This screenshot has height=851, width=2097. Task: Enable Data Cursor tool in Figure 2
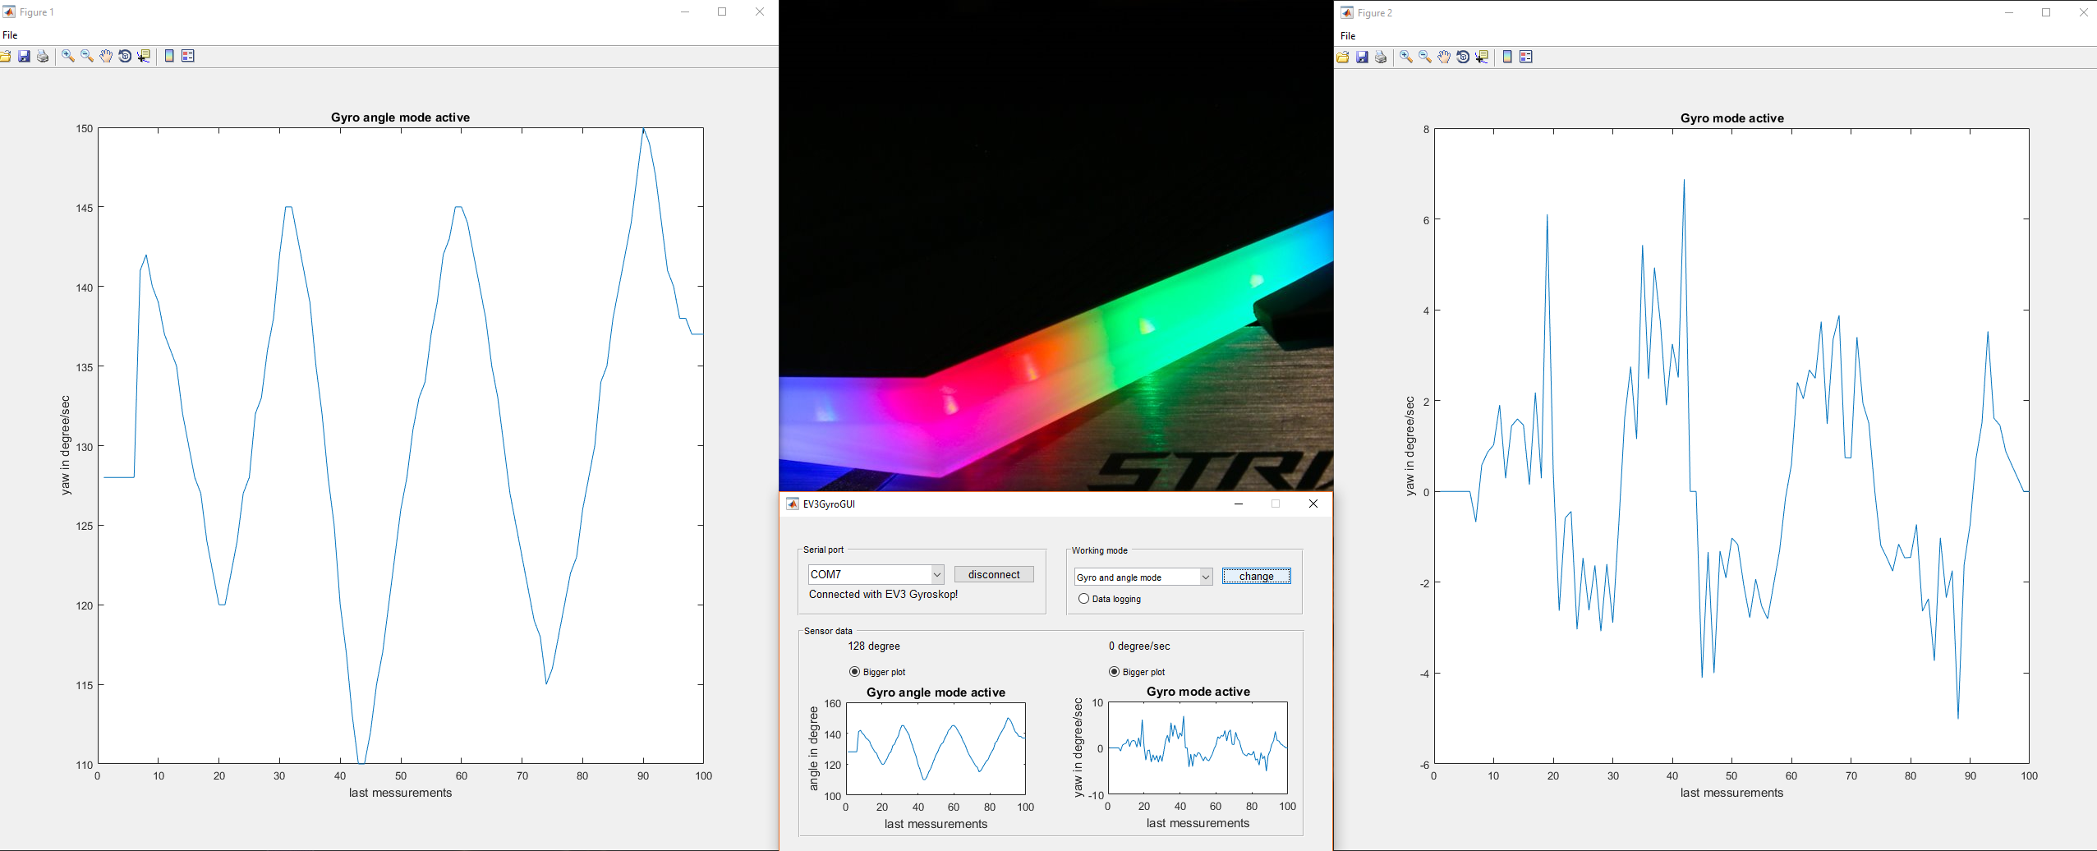[1482, 57]
